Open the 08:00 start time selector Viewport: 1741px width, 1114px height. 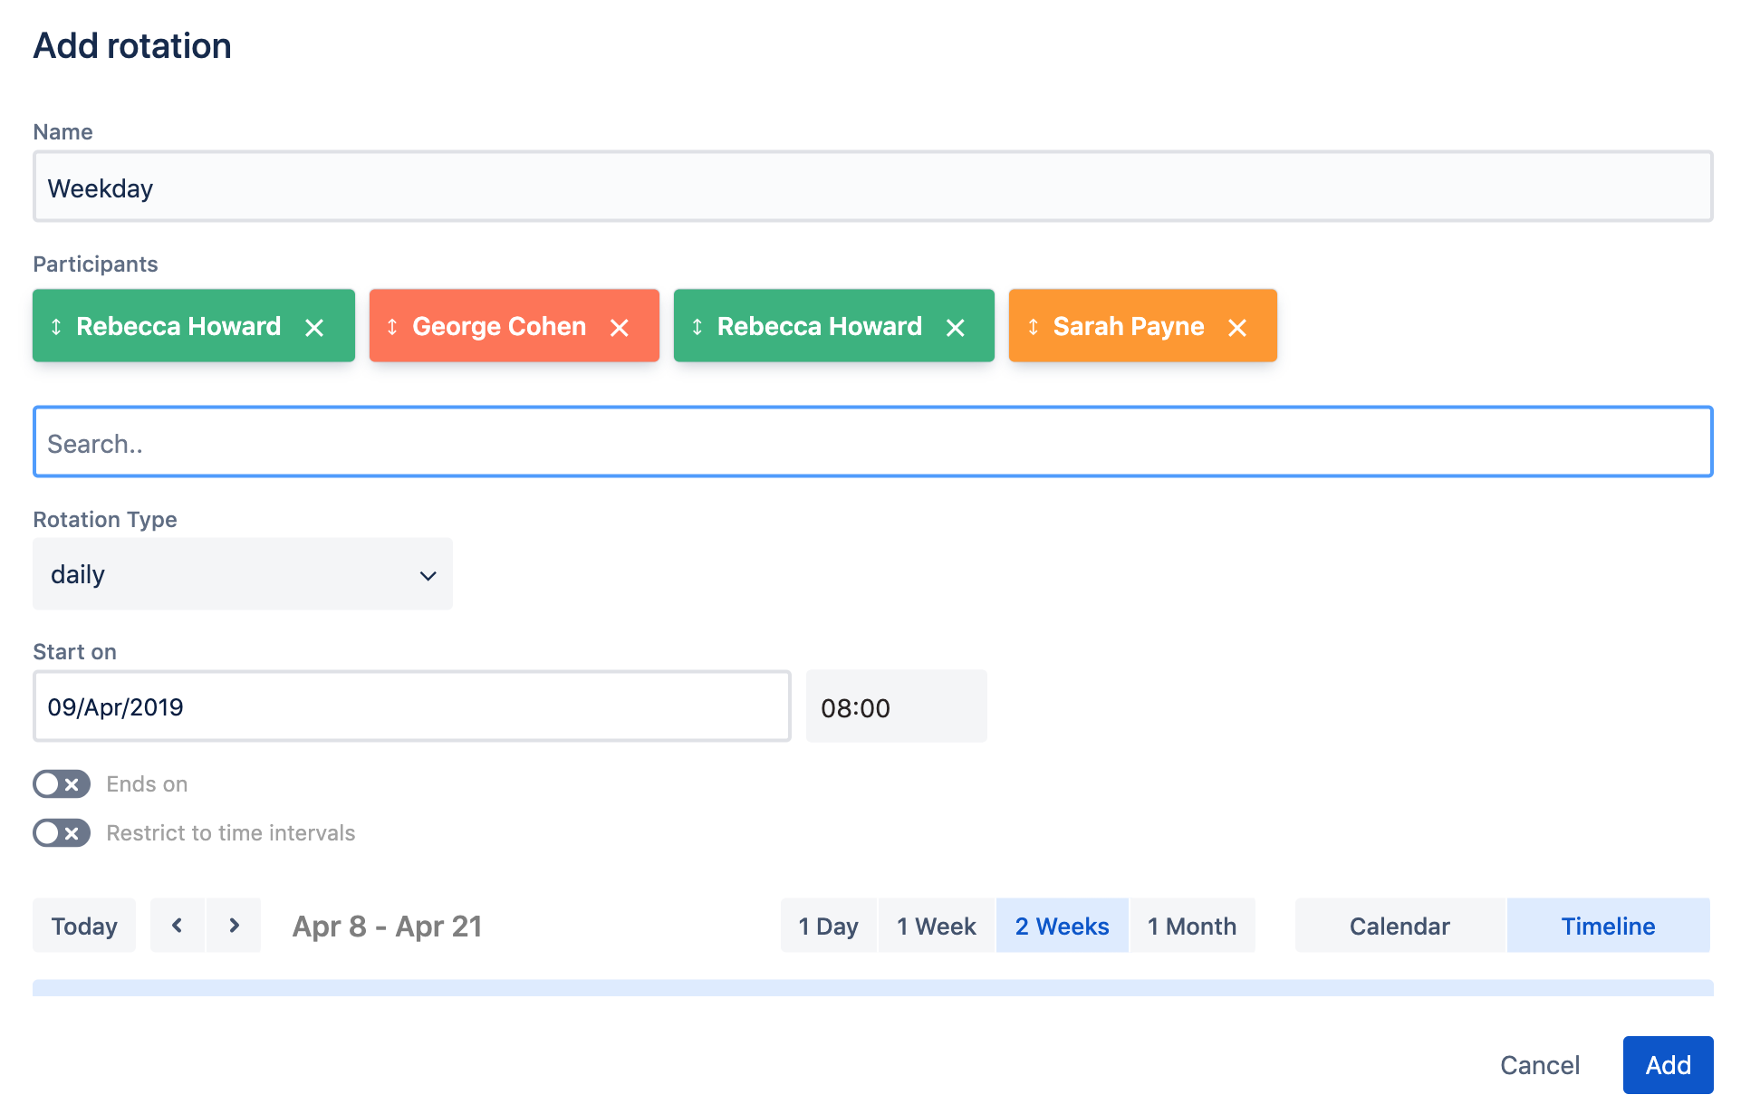[x=895, y=707]
